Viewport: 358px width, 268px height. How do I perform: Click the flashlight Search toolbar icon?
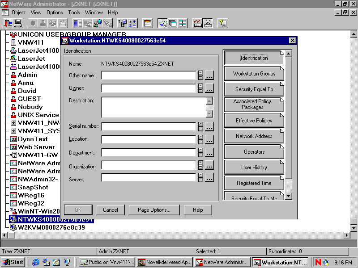[x=108, y=23]
